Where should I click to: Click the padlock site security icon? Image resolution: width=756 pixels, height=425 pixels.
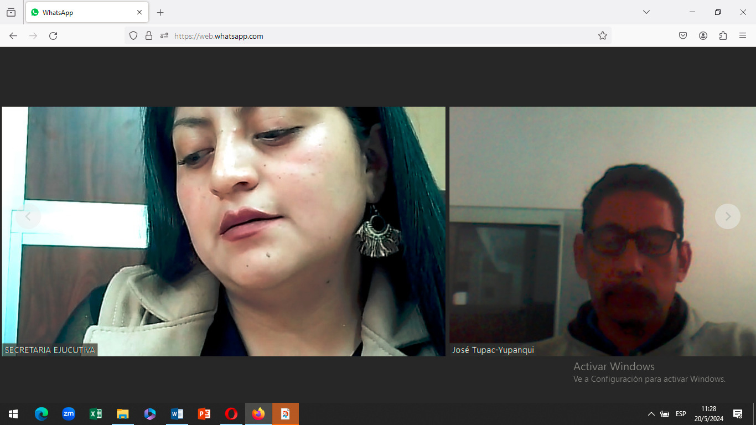[x=148, y=36]
